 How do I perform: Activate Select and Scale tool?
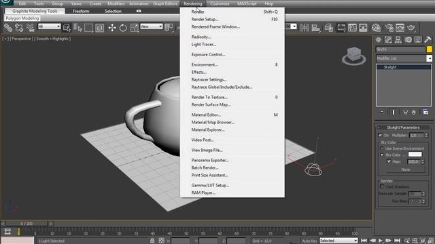click(134, 28)
